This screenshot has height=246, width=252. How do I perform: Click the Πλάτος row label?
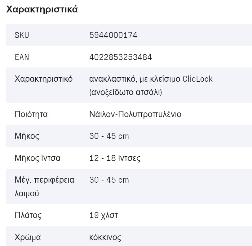coord(28,215)
